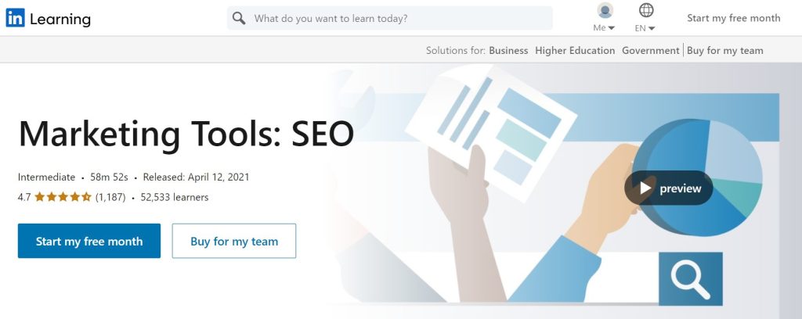Play the course preview video

tap(668, 188)
